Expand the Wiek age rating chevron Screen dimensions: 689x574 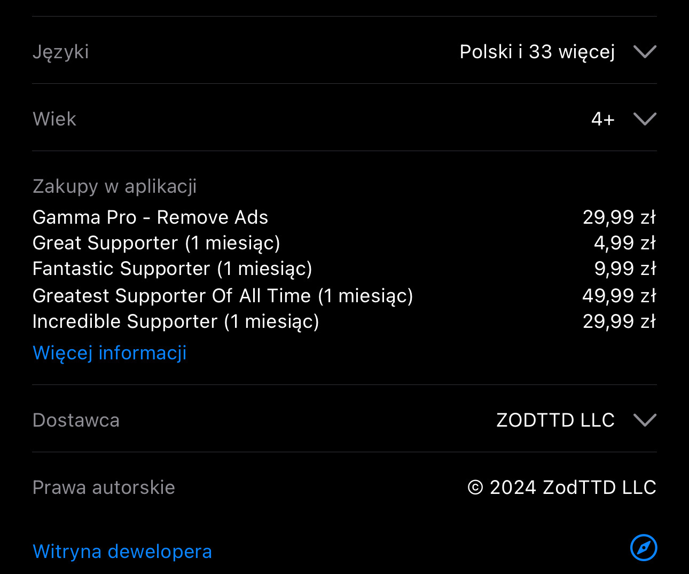click(645, 119)
